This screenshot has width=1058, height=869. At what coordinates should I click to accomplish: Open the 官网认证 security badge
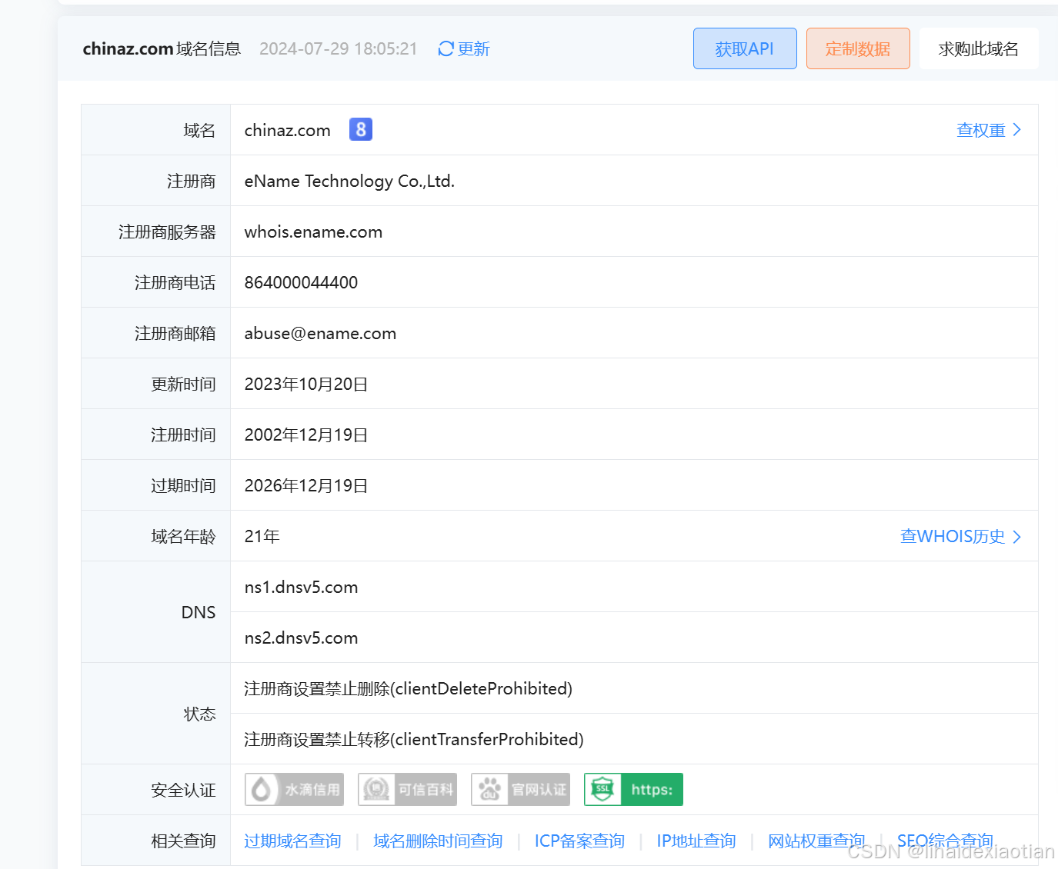point(520,790)
